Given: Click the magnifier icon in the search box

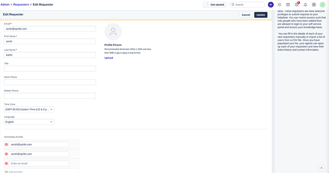Looking at the screenshot, I should click(233, 4).
